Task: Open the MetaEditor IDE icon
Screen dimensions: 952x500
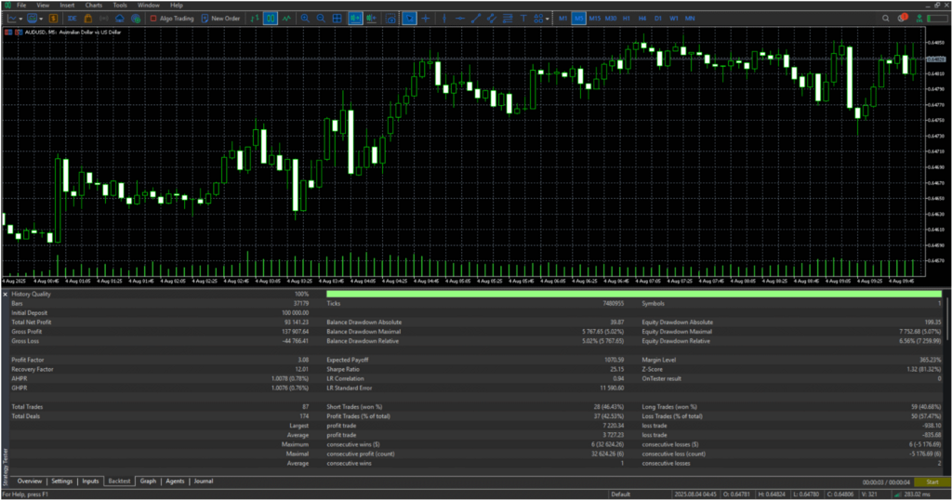Action: [x=72, y=18]
